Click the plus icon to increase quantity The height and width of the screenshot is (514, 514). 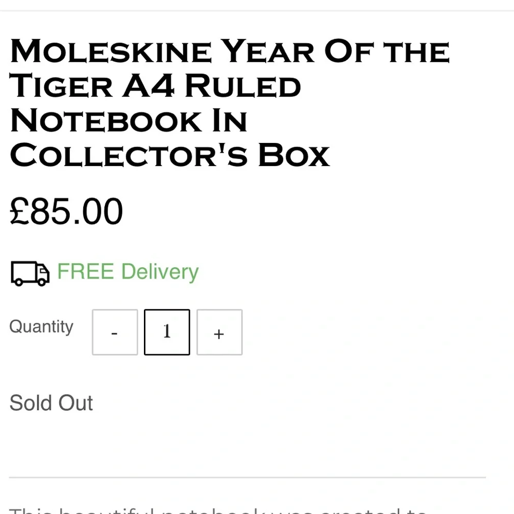pyautogui.click(x=219, y=334)
